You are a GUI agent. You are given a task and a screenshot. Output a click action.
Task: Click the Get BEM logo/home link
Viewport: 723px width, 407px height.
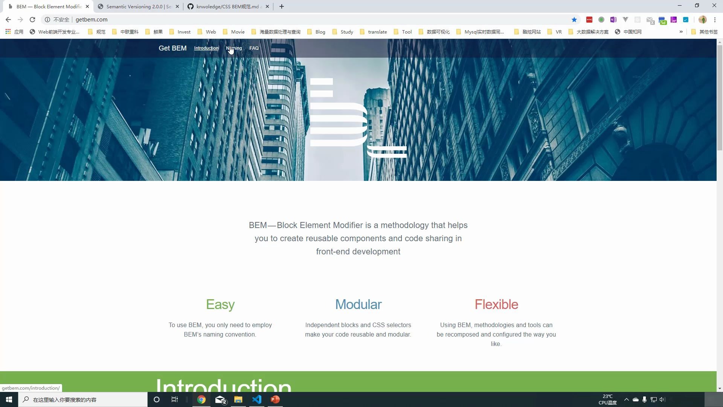click(172, 48)
